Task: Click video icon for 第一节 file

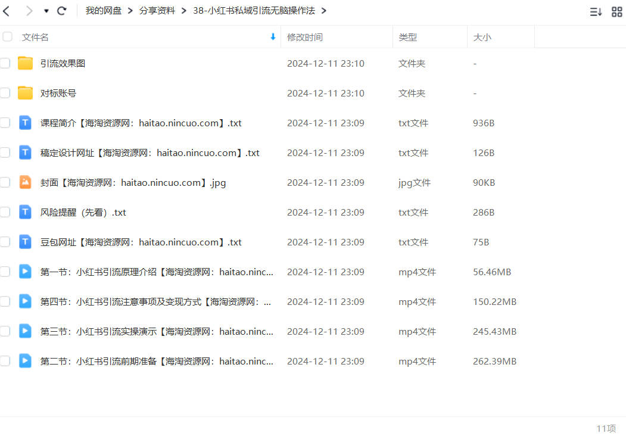Action: (x=25, y=272)
